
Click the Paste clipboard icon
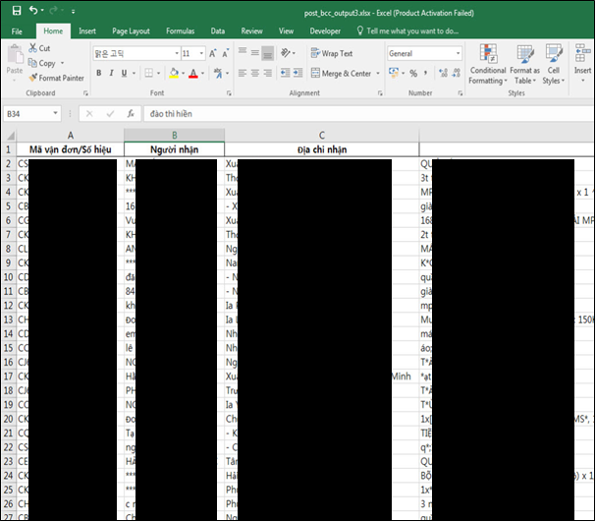[14, 61]
